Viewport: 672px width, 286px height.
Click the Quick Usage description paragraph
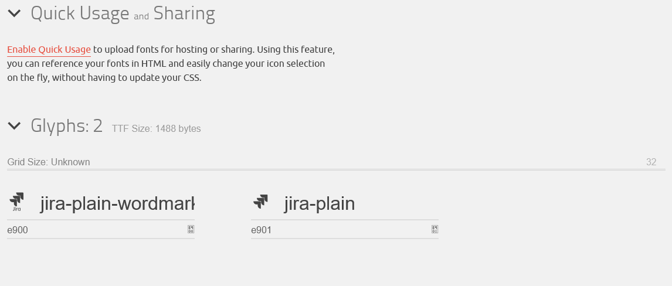(x=171, y=63)
